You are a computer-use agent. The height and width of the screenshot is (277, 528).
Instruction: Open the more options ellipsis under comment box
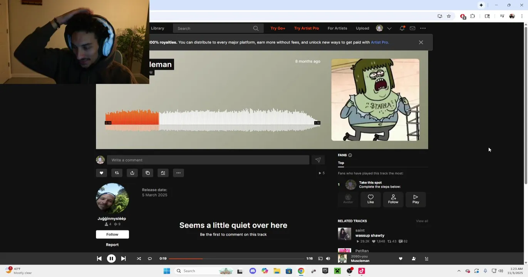(x=178, y=173)
